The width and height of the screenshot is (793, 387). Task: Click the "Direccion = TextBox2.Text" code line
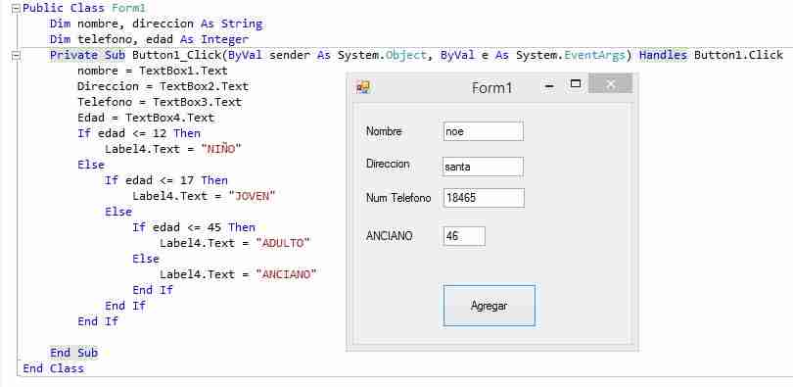coord(163,86)
